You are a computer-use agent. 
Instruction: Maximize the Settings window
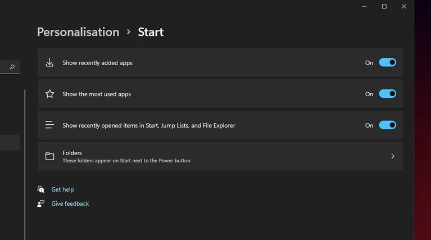[x=384, y=7]
